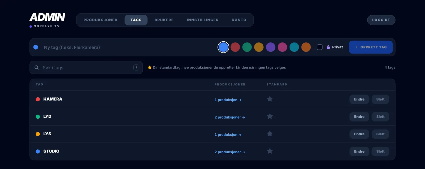Image resolution: width=425 pixels, height=169 pixels.
Task: Go to the Innstillinger tab
Action: point(203,20)
